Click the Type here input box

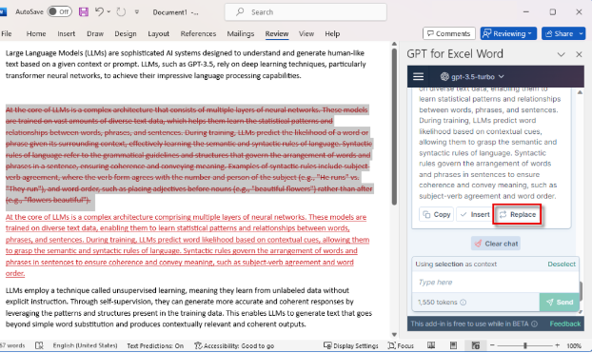coord(495,282)
